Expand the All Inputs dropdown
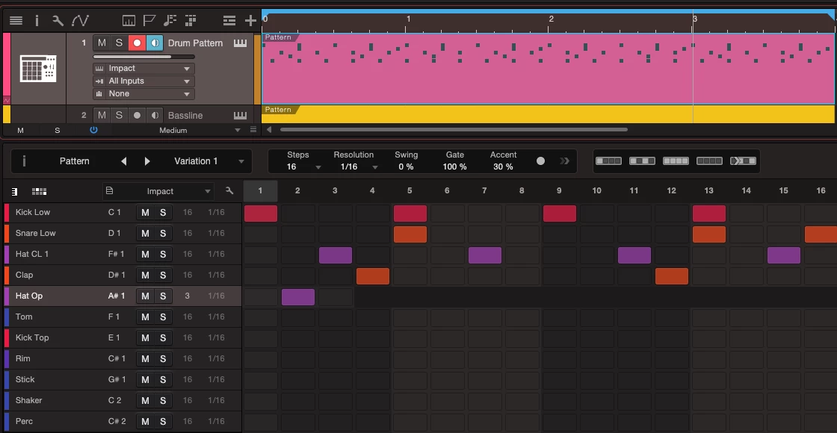Screen dimensions: 837x433 point(143,81)
